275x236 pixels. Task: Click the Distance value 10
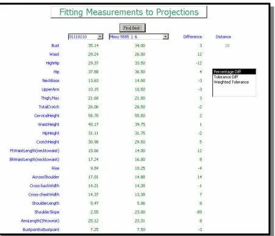coord(227,46)
